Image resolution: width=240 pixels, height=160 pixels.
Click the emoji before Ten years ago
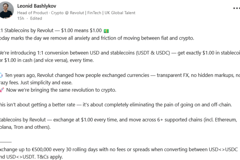[x=1, y=75]
